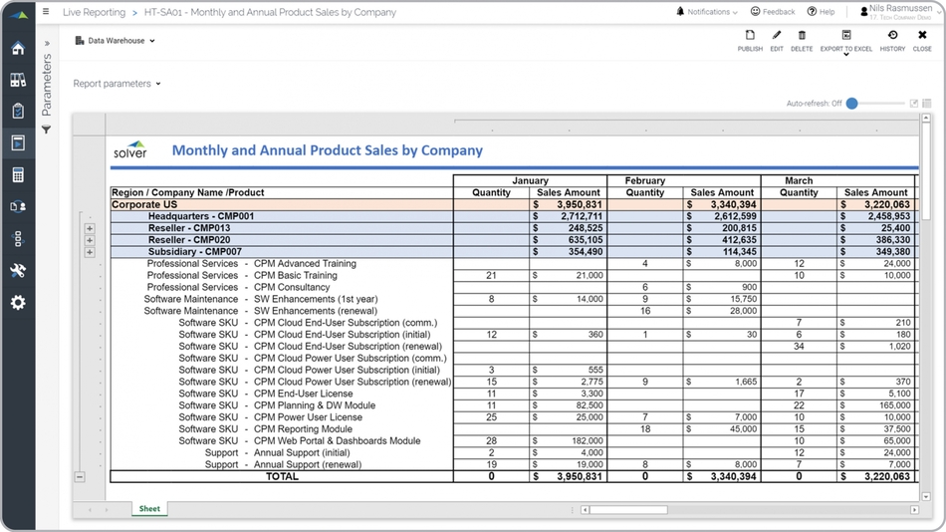The height and width of the screenshot is (532, 946).
Task: Select the Sheet tab at the bottom
Action: click(149, 509)
